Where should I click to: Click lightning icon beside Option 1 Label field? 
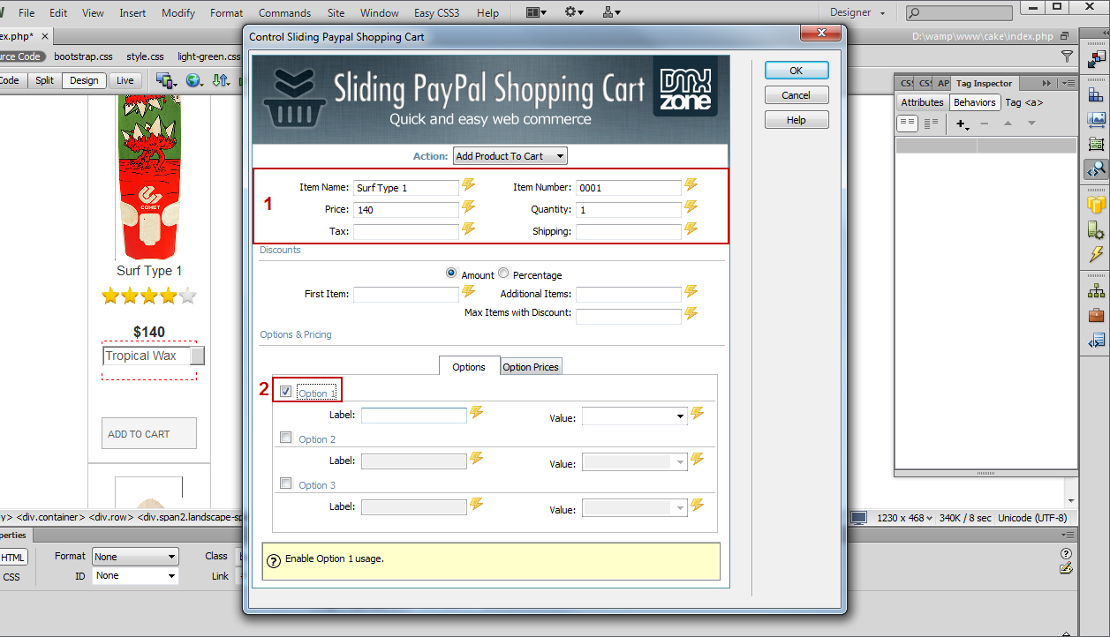[477, 413]
